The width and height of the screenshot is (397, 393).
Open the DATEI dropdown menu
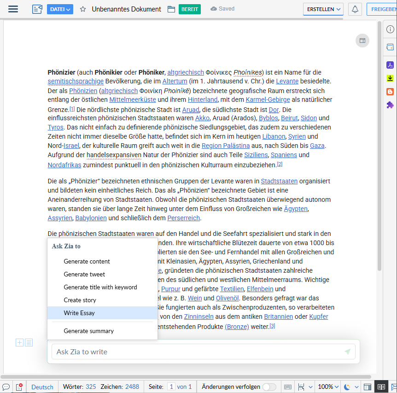[60, 8]
